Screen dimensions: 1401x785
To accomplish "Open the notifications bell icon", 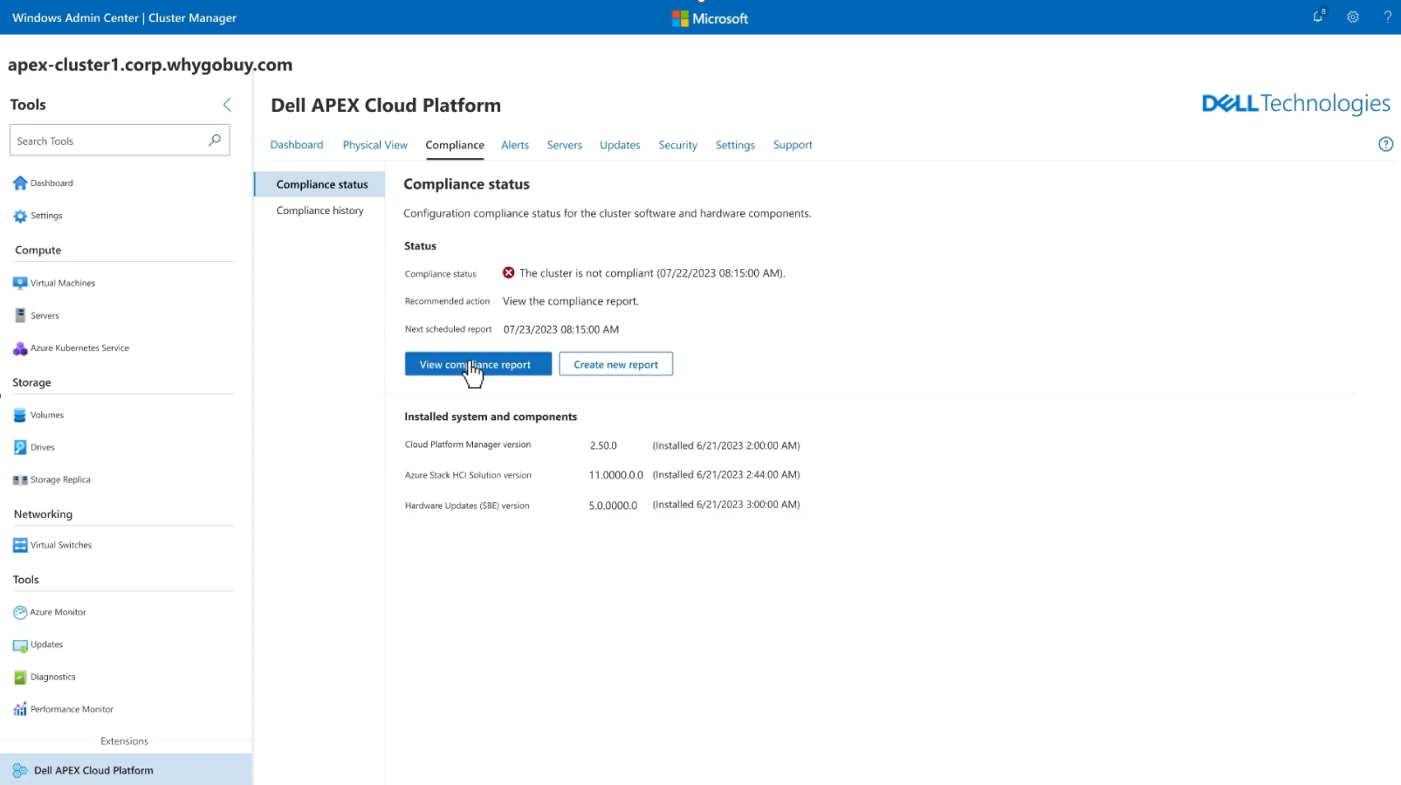I will click(1318, 17).
